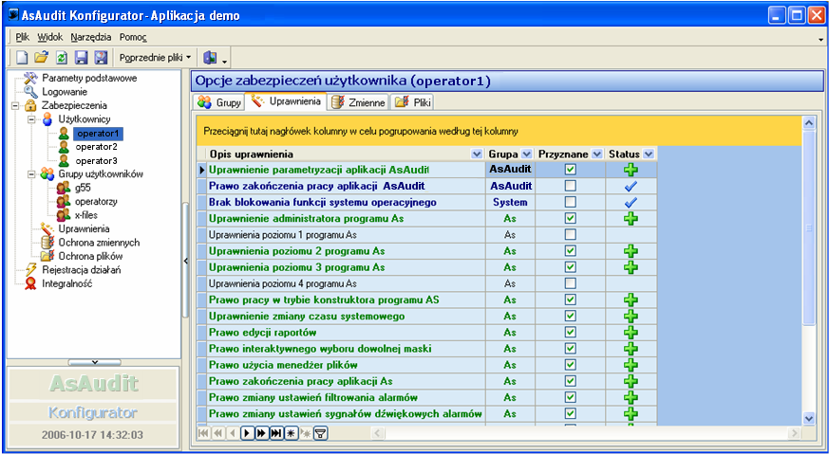Click blue checkmark status for Brak blokowania
This screenshot has width=829, height=454.
[x=631, y=202]
